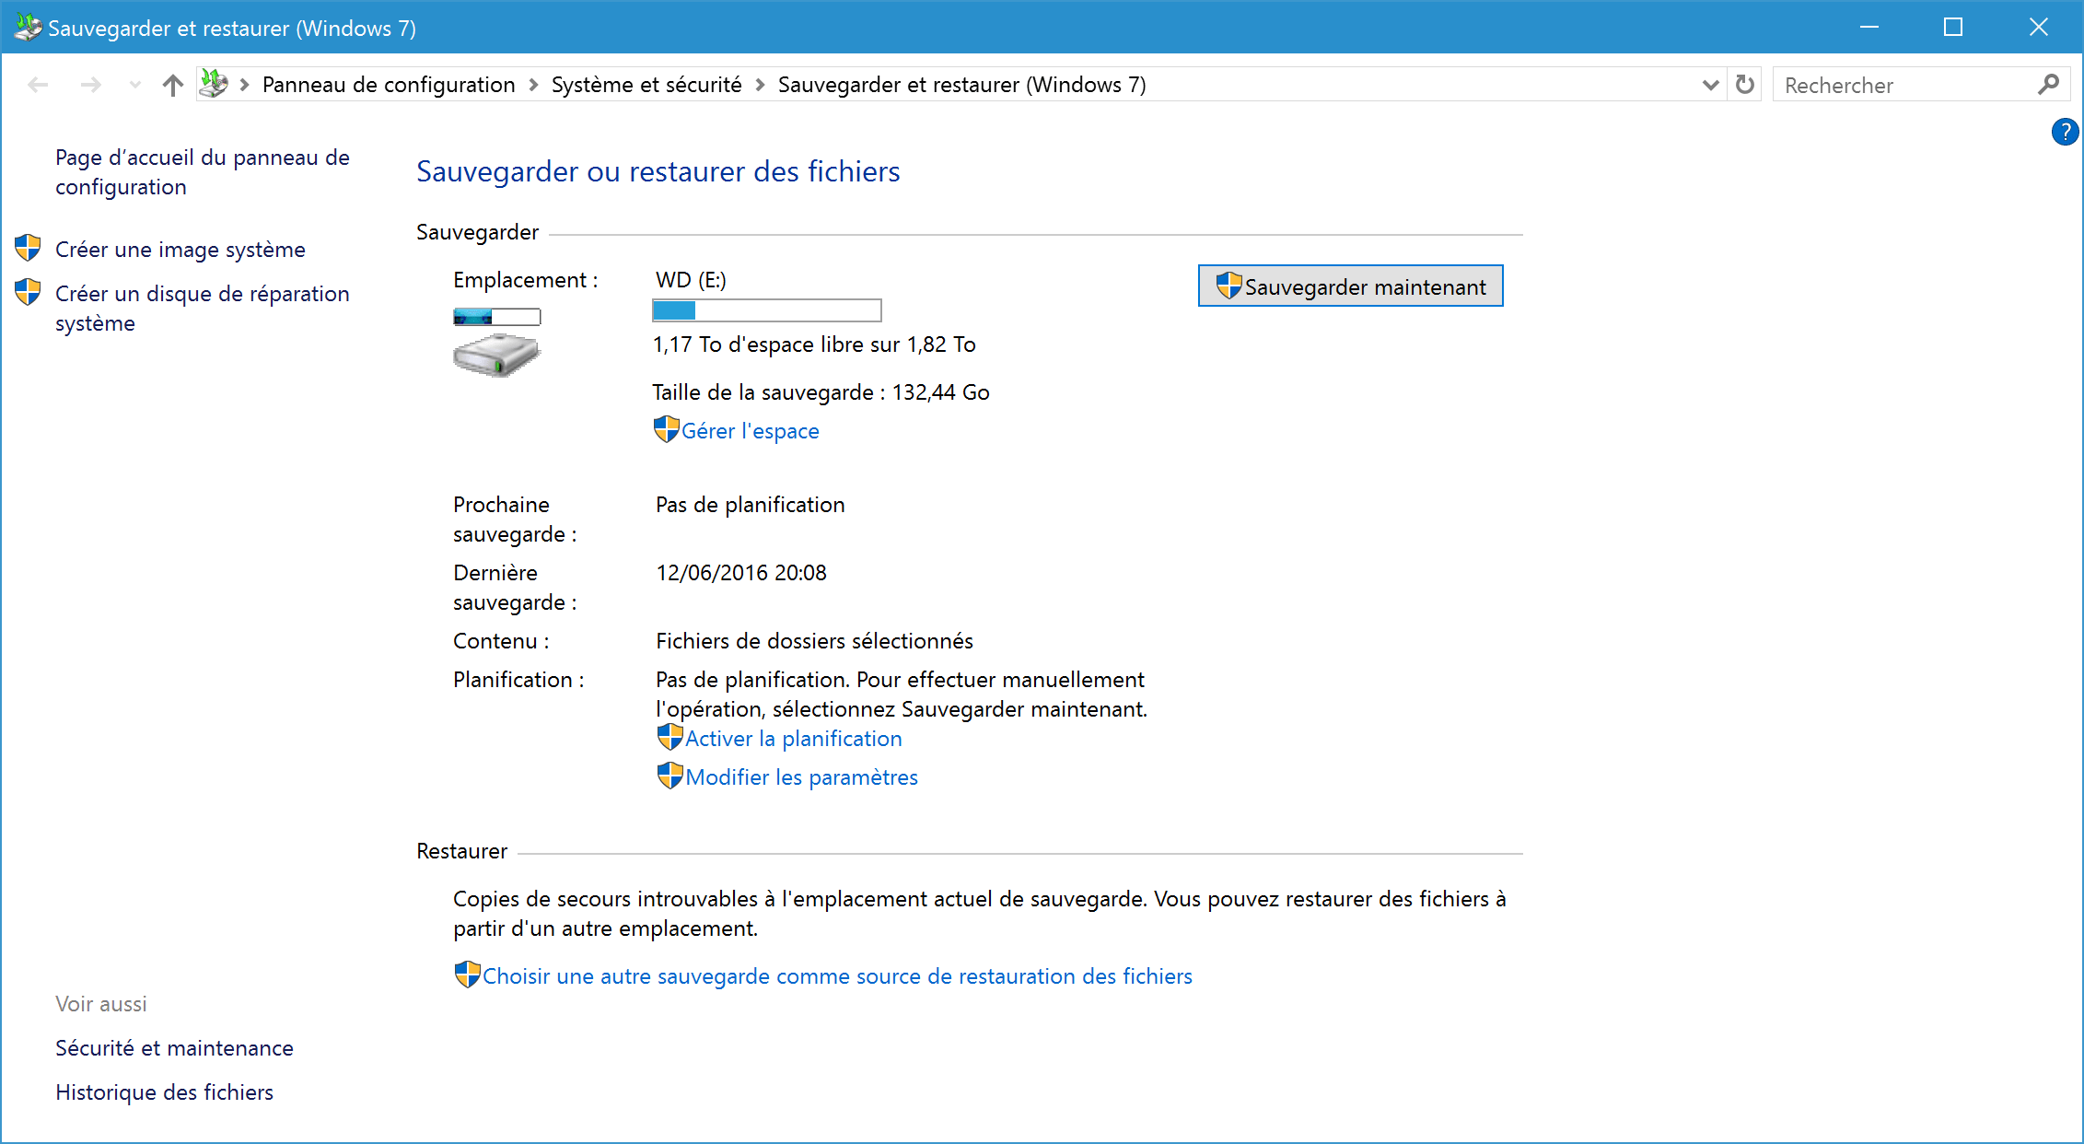
Task: Open Modifier les paramètres link
Action: (x=801, y=777)
